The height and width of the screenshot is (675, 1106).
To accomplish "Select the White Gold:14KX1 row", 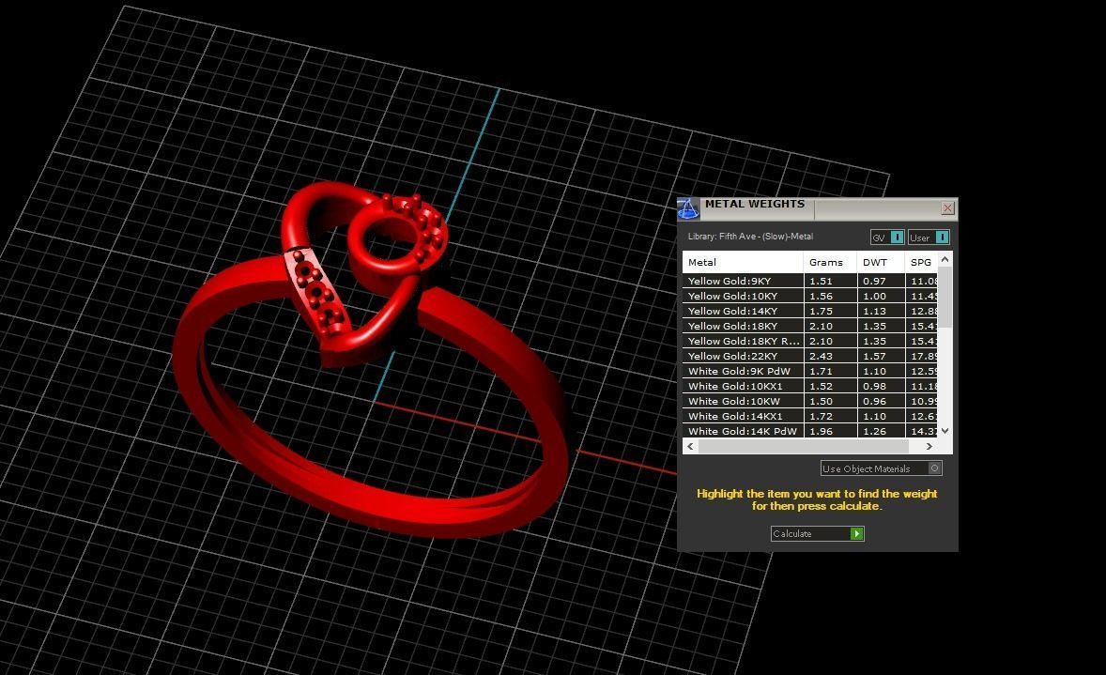I will [809, 416].
